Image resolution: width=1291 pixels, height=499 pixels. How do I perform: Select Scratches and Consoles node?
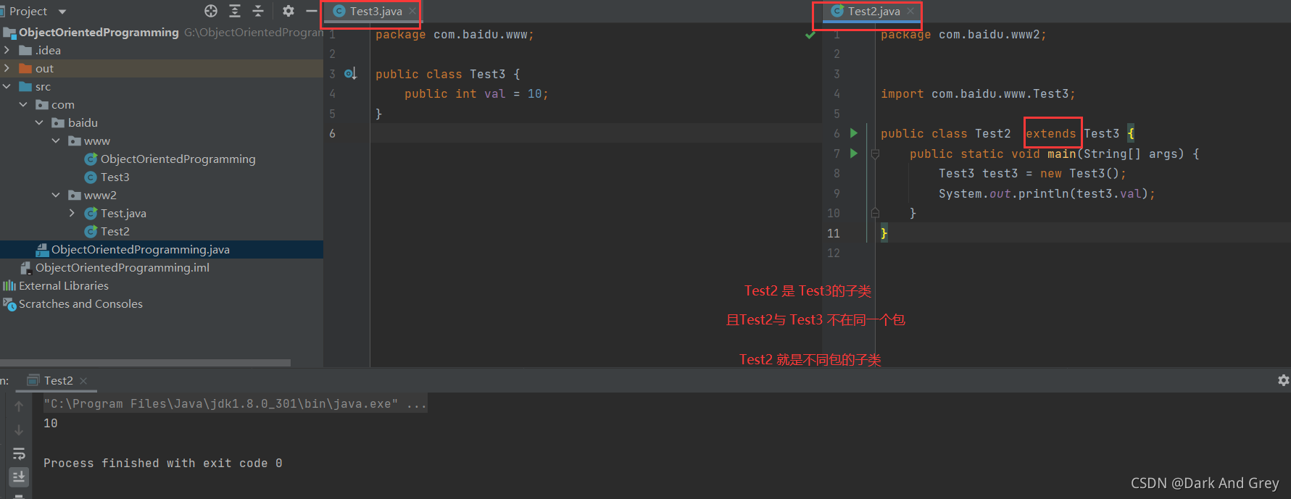click(80, 303)
